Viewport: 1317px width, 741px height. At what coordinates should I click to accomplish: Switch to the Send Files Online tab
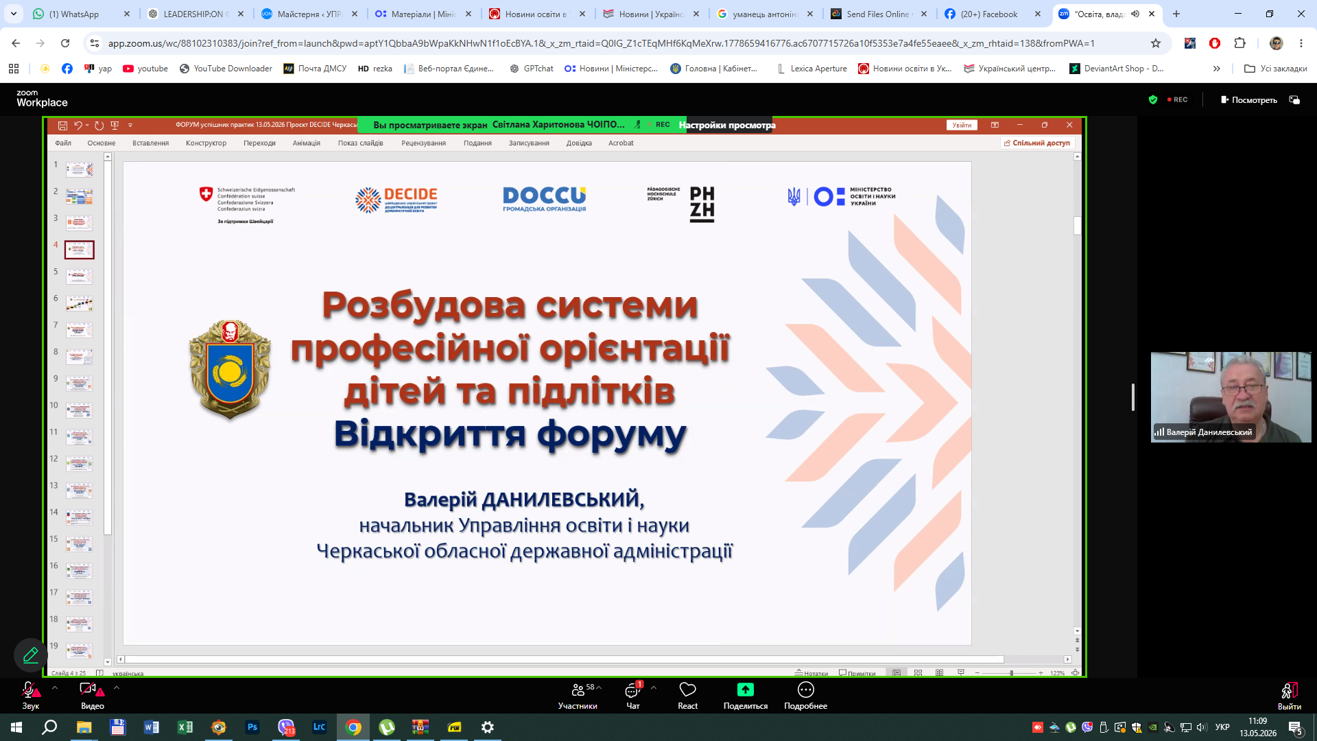(879, 14)
